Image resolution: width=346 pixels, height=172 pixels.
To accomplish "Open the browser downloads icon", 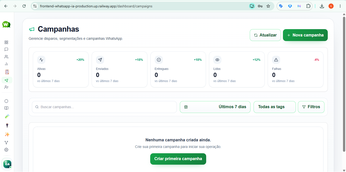I will pyautogui.click(x=322, y=6).
